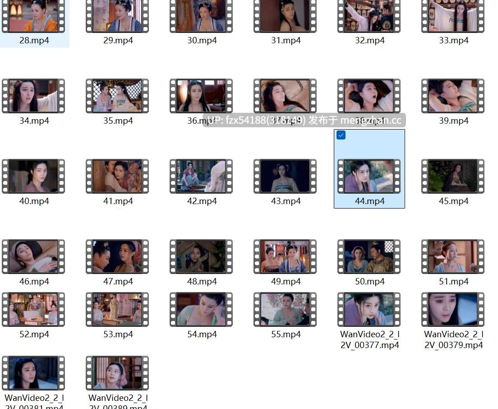
Task: Click the 30.mp4 video icon
Action: click(201, 16)
